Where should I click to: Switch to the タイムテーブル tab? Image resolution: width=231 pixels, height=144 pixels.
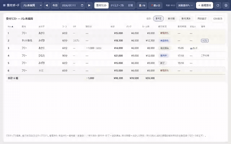[x=117, y=5]
